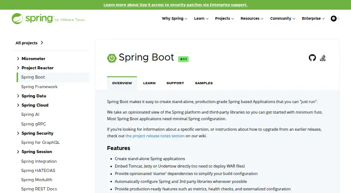Select Spring Boot in the sidebar
The height and width of the screenshot is (193, 351).
pos(53,77)
